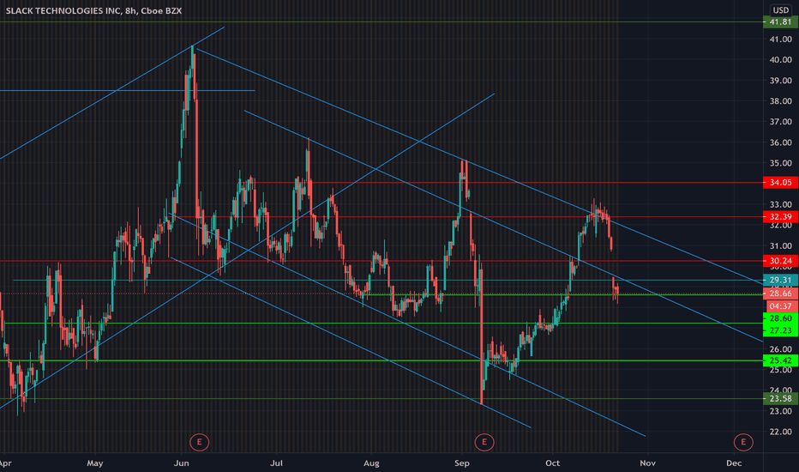Click the December earnings 'E' marker
The height and width of the screenshot is (472, 799).
pos(743,442)
